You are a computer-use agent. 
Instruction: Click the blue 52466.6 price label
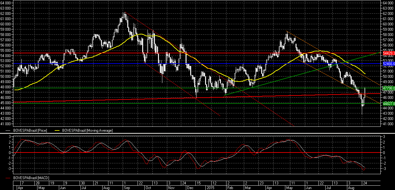point(388,64)
